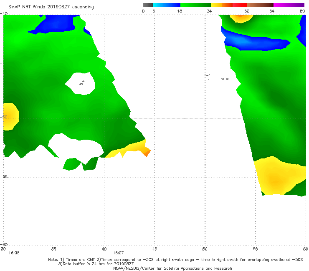Screen dimensions: 309x271
Task: Click the colorbar label "18"
Action: point(180,11)
